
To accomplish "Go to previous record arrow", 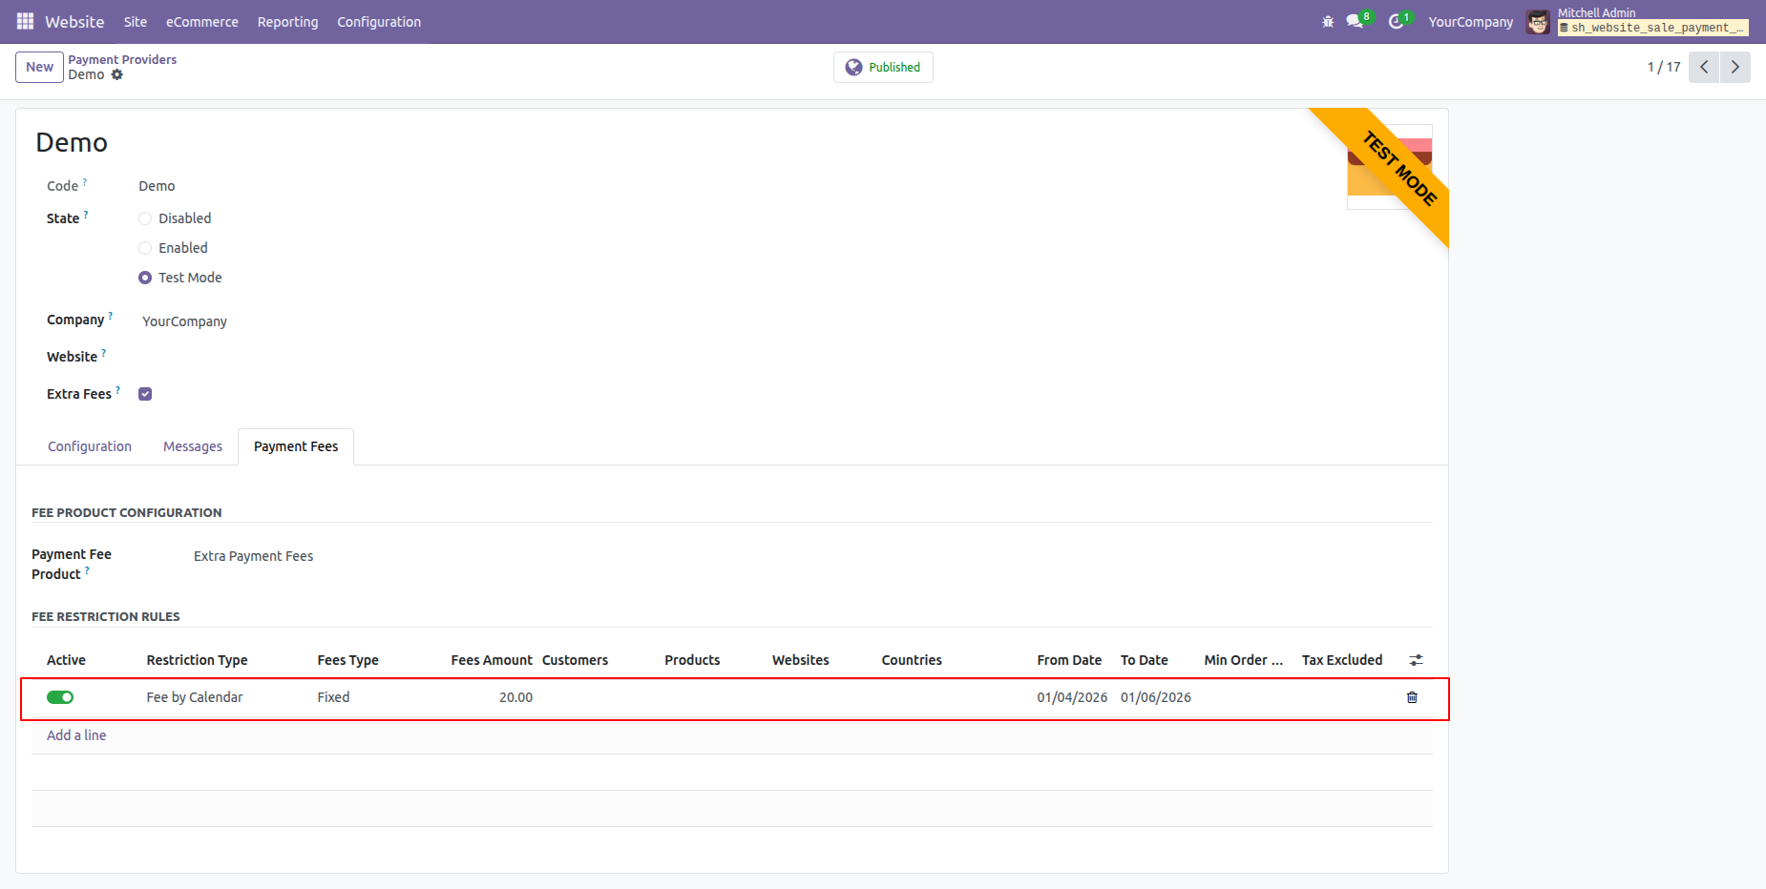I will pyautogui.click(x=1704, y=67).
